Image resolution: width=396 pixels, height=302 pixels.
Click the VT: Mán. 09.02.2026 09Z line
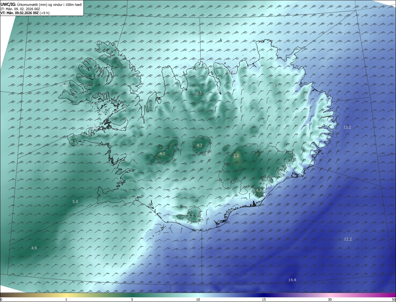point(25,13)
